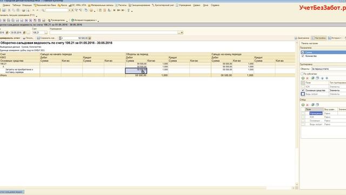
Task: Click the report's vertical scrollbar
Action: pyautogui.click(x=297, y=113)
